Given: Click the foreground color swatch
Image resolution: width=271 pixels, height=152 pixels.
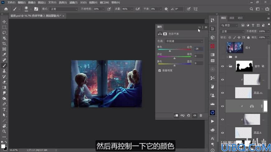Looking at the screenshot, I should point(3,146).
